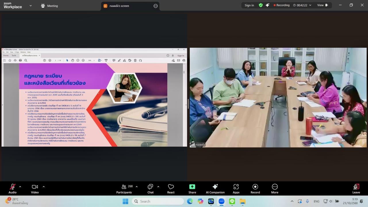Click the Sign in button
Image resolution: width=368 pixels, height=207 pixels.
249,5
